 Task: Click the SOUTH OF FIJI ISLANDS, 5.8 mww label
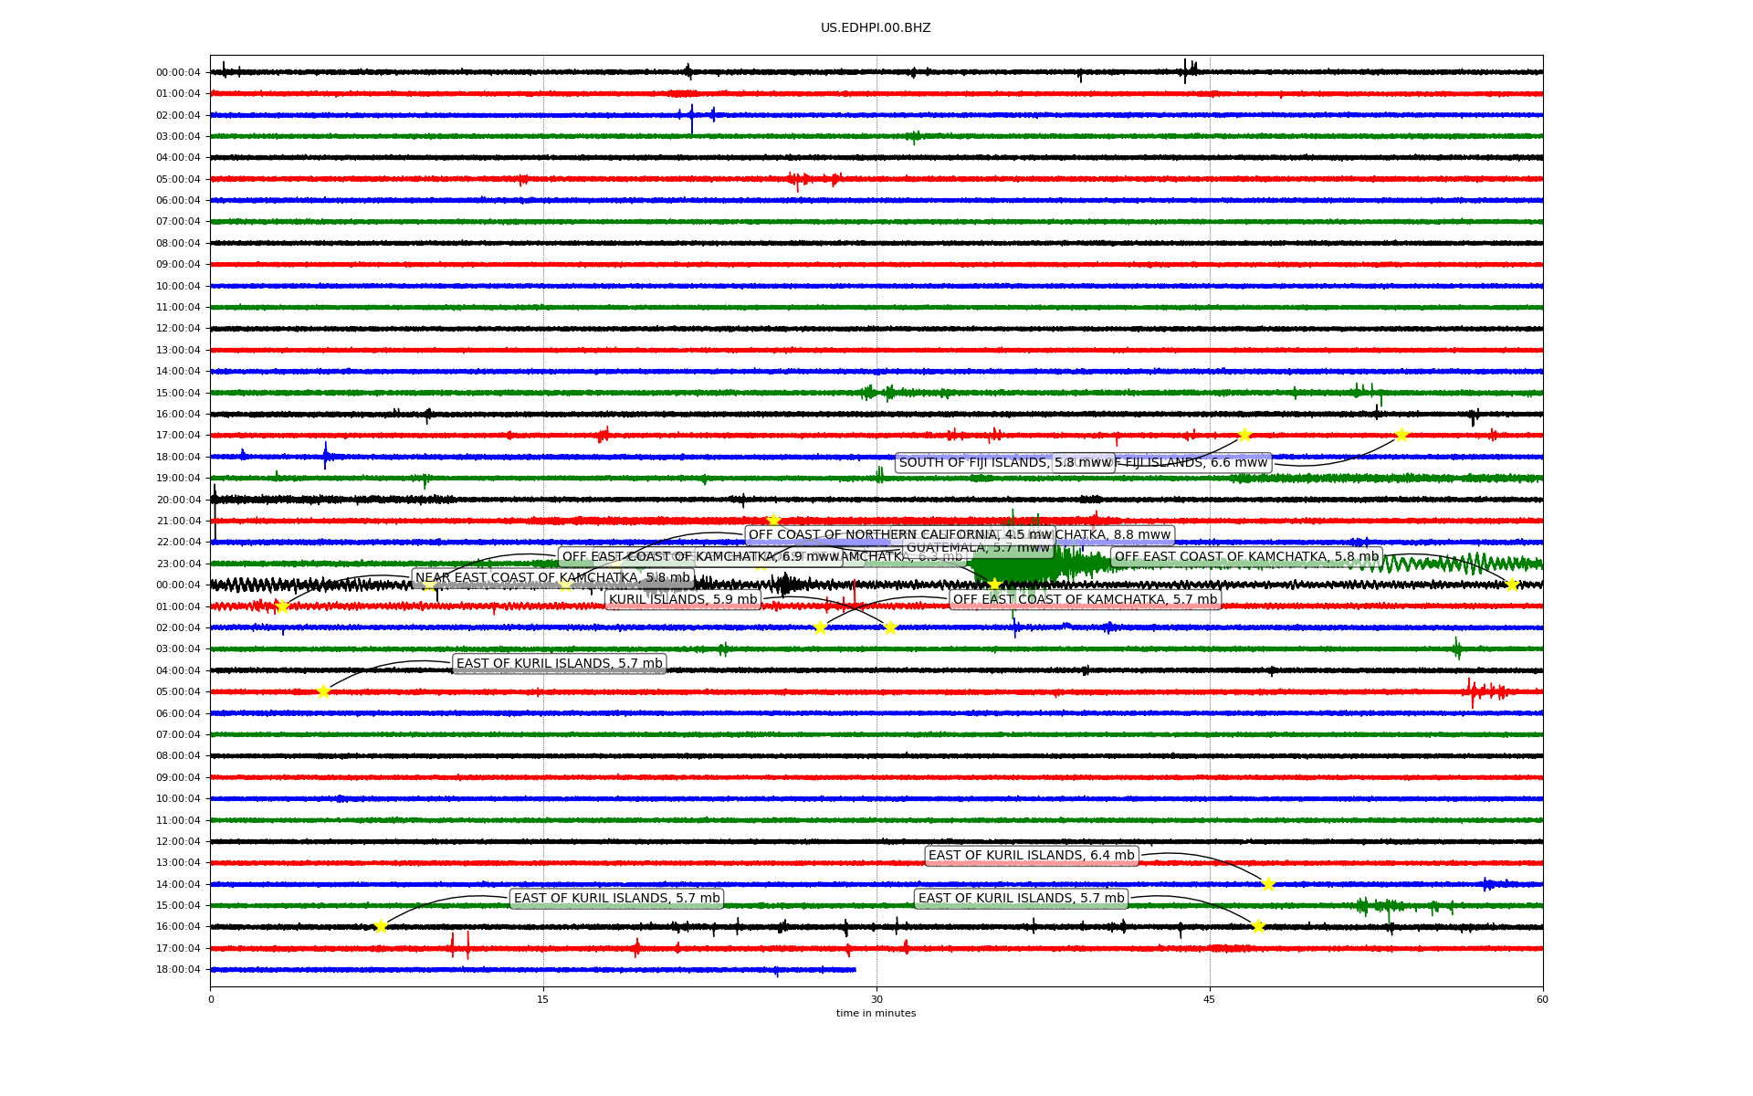coord(1004,463)
